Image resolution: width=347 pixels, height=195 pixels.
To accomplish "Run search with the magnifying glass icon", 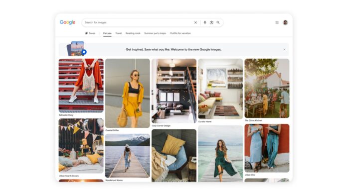I will point(218,22).
